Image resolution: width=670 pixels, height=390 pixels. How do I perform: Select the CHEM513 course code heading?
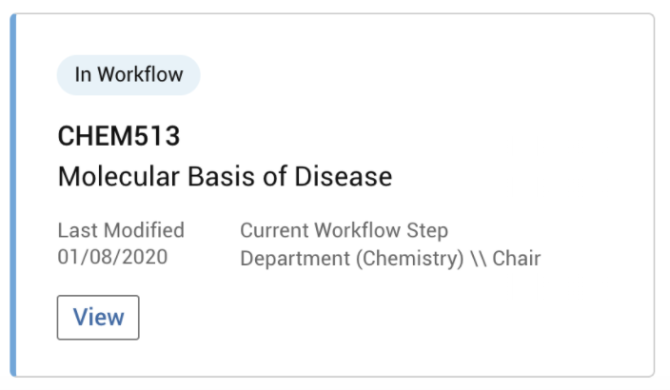pyautogui.click(x=119, y=136)
